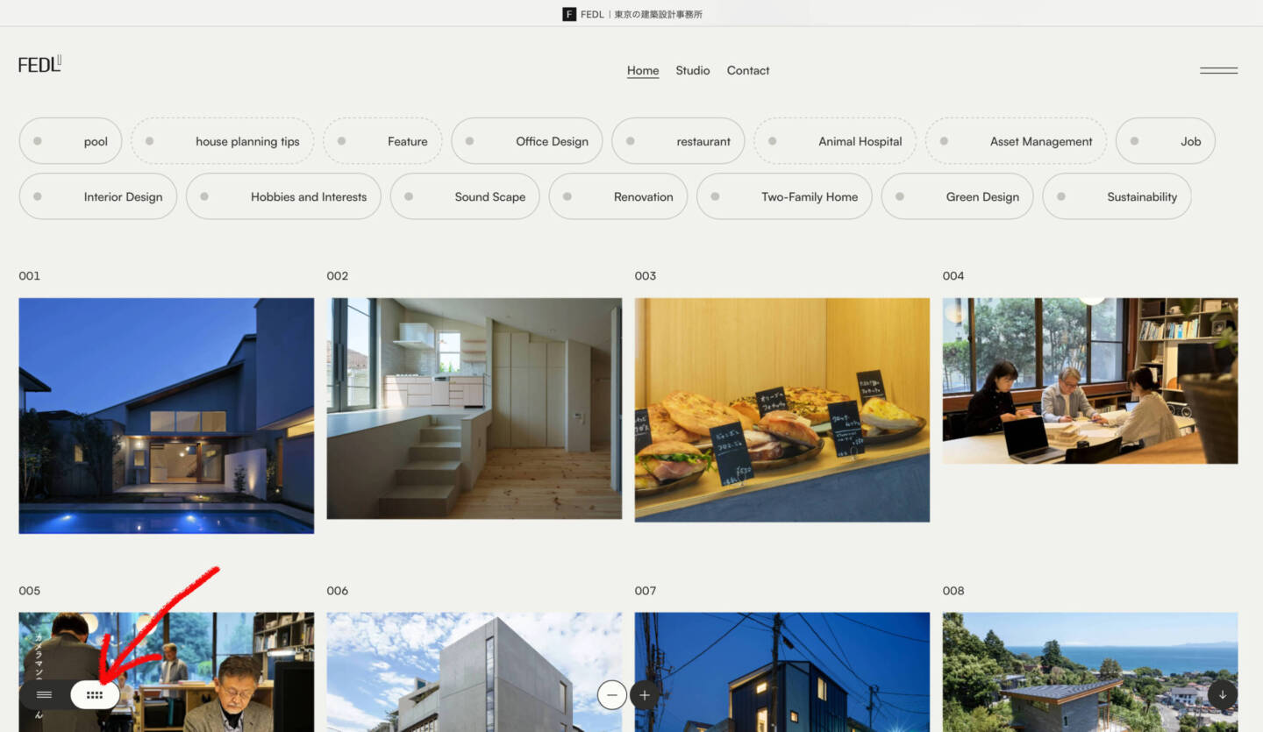Click the FEDL favicon in title bar
Image resolution: width=1263 pixels, height=732 pixels.
(569, 14)
